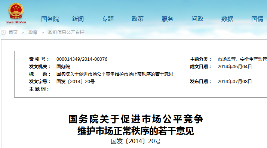Click the www.GOV.cn site address text

(16, 22)
